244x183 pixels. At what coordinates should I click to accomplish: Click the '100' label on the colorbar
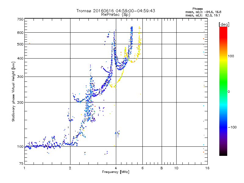click(x=231, y=56)
